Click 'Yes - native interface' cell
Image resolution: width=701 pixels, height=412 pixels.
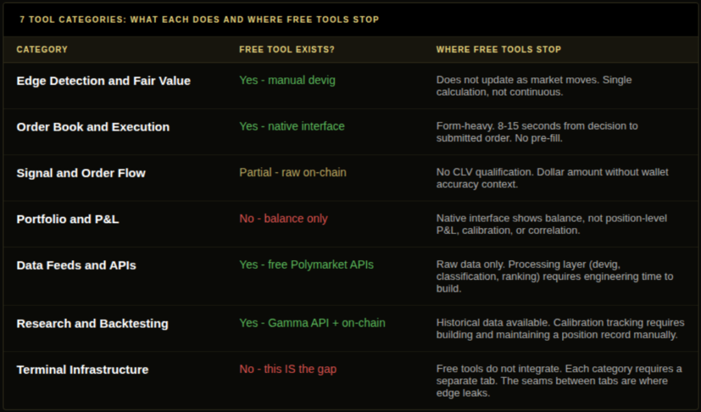[292, 127]
